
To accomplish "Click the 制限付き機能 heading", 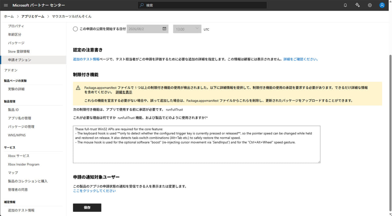I will tap(86, 75).
